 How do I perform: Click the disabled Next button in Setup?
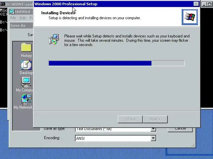point(155,119)
